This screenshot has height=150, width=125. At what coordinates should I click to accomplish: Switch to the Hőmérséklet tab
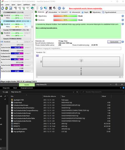click(x=51, y=12)
